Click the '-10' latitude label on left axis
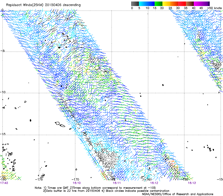The image size is (223, 196). click(x=3, y=92)
